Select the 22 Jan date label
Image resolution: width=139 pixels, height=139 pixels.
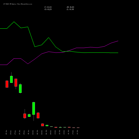pos(6,132)
